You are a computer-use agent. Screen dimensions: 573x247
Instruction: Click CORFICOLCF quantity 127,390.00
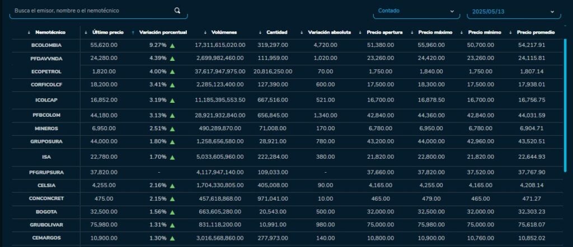[273, 84]
